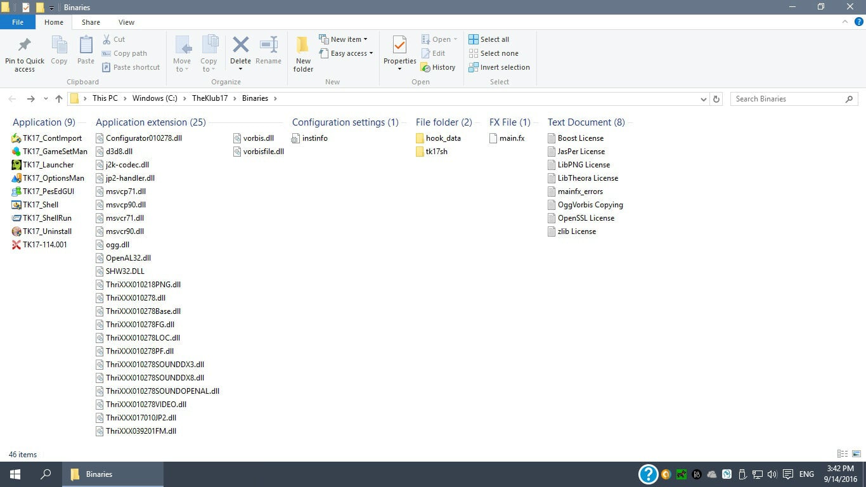
Task: Switch to the Home ribbon tab
Action: point(54,22)
